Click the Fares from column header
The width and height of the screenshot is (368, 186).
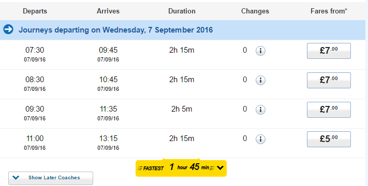click(x=329, y=11)
